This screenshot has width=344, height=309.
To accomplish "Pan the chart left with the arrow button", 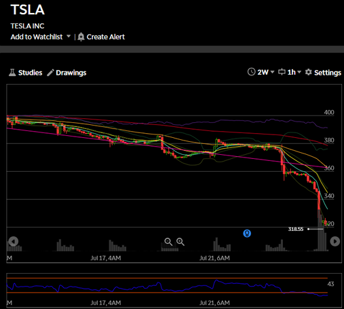I will click(x=14, y=241).
